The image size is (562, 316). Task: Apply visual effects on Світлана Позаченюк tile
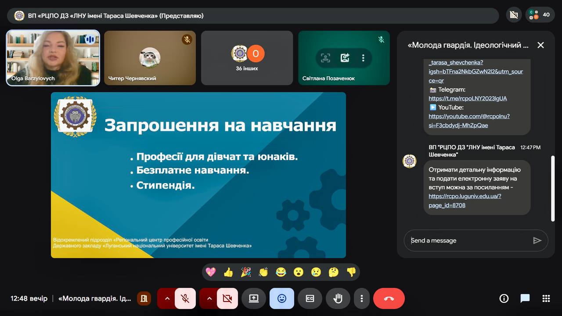point(345,58)
